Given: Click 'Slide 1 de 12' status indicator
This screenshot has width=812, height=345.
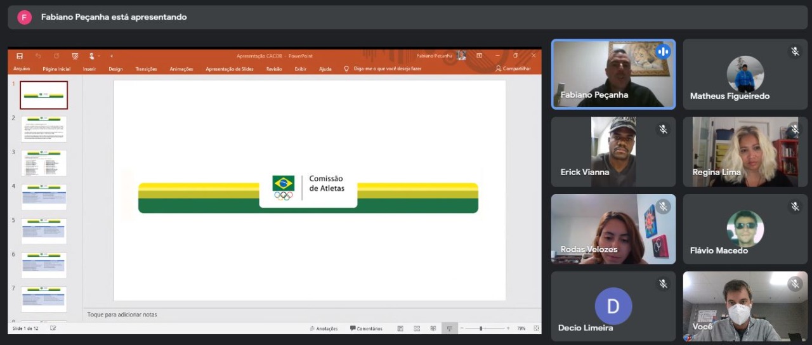Looking at the screenshot, I should 25,329.
